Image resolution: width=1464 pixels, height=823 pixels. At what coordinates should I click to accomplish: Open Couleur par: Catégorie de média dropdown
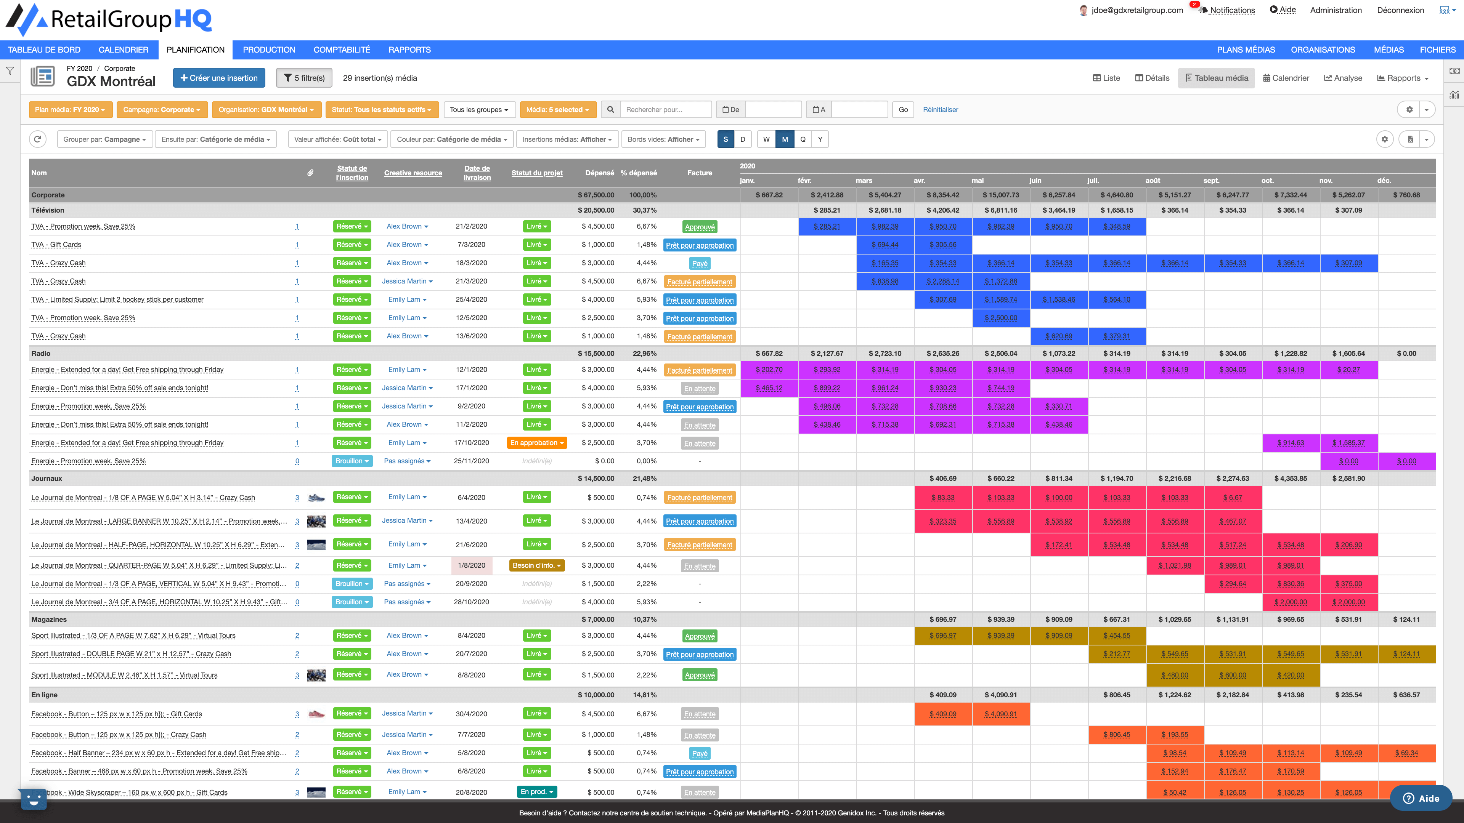pos(452,139)
